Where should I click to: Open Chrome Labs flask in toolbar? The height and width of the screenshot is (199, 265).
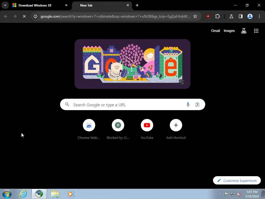(231, 16)
